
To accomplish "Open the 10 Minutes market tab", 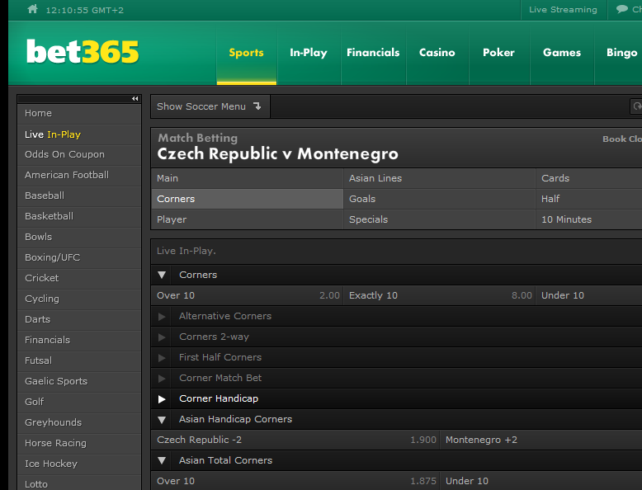I will coord(589,219).
